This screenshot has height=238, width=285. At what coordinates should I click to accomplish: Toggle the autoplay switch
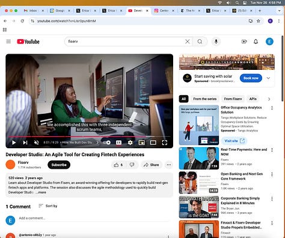(107, 143)
